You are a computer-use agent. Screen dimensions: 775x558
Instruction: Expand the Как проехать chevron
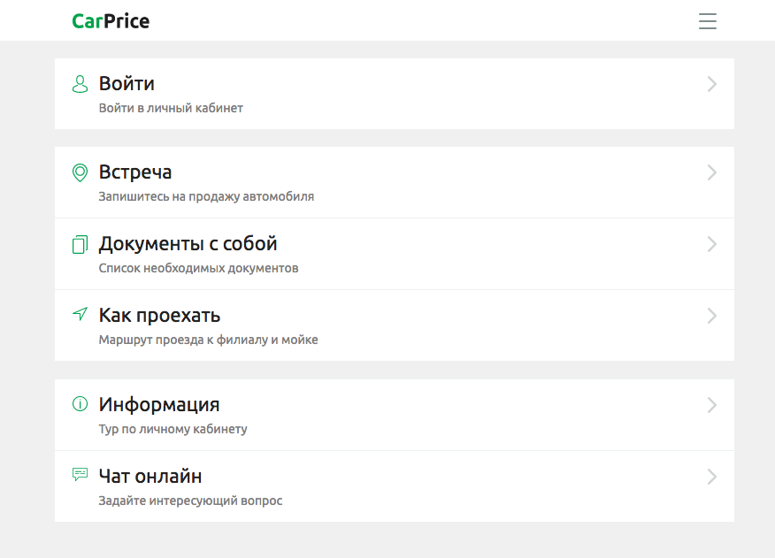(x=711, y=316)
